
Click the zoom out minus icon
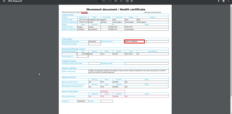pyautogui.click(x=110, y=1)
